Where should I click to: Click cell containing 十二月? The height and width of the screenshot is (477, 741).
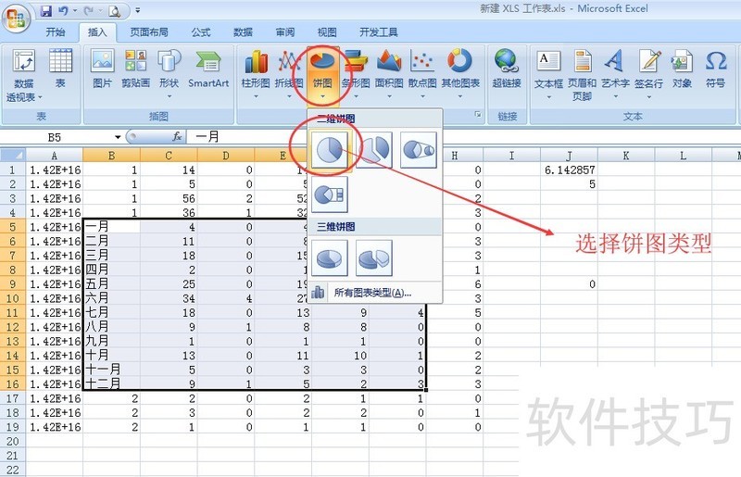[x=111, y=383]
